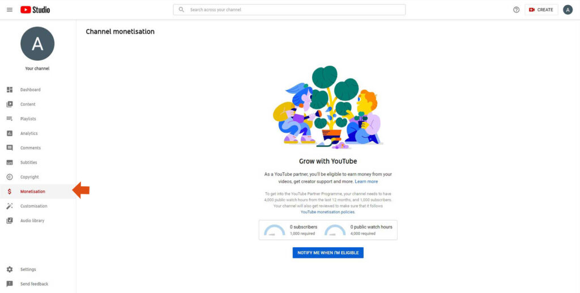Open the help question mark icon
Viewport: 580px width, 293px height.
[517, 10]
